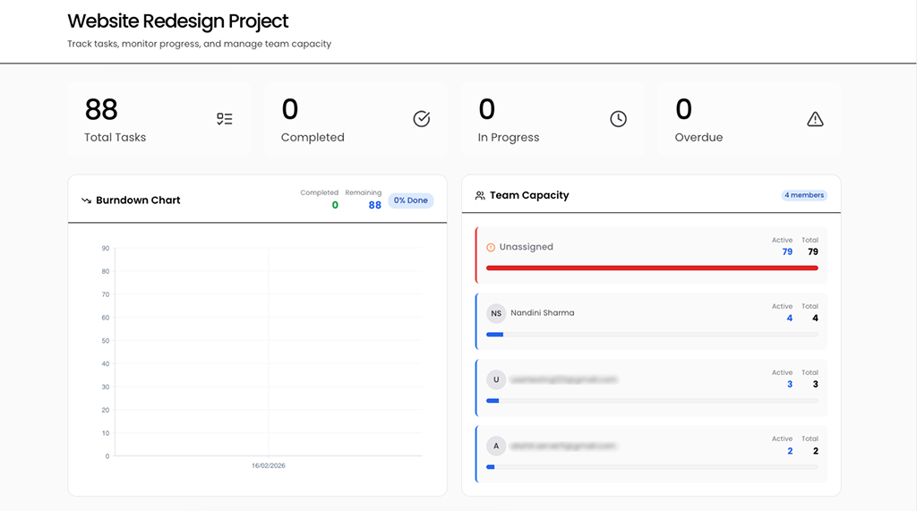
Task: Click the Burndown Chart heading
Action: [138, 200]
